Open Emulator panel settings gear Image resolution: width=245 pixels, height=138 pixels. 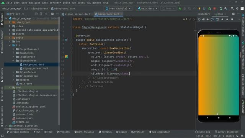pyautogui.click(x=233, y=14)
